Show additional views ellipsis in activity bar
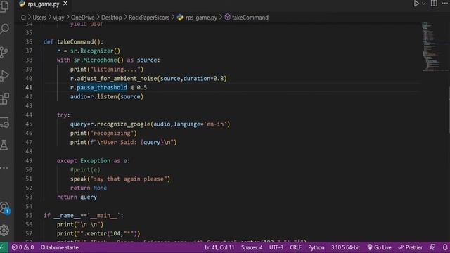Screen dimensions: 450x253 pyautogui.click(x=4, y=168)
